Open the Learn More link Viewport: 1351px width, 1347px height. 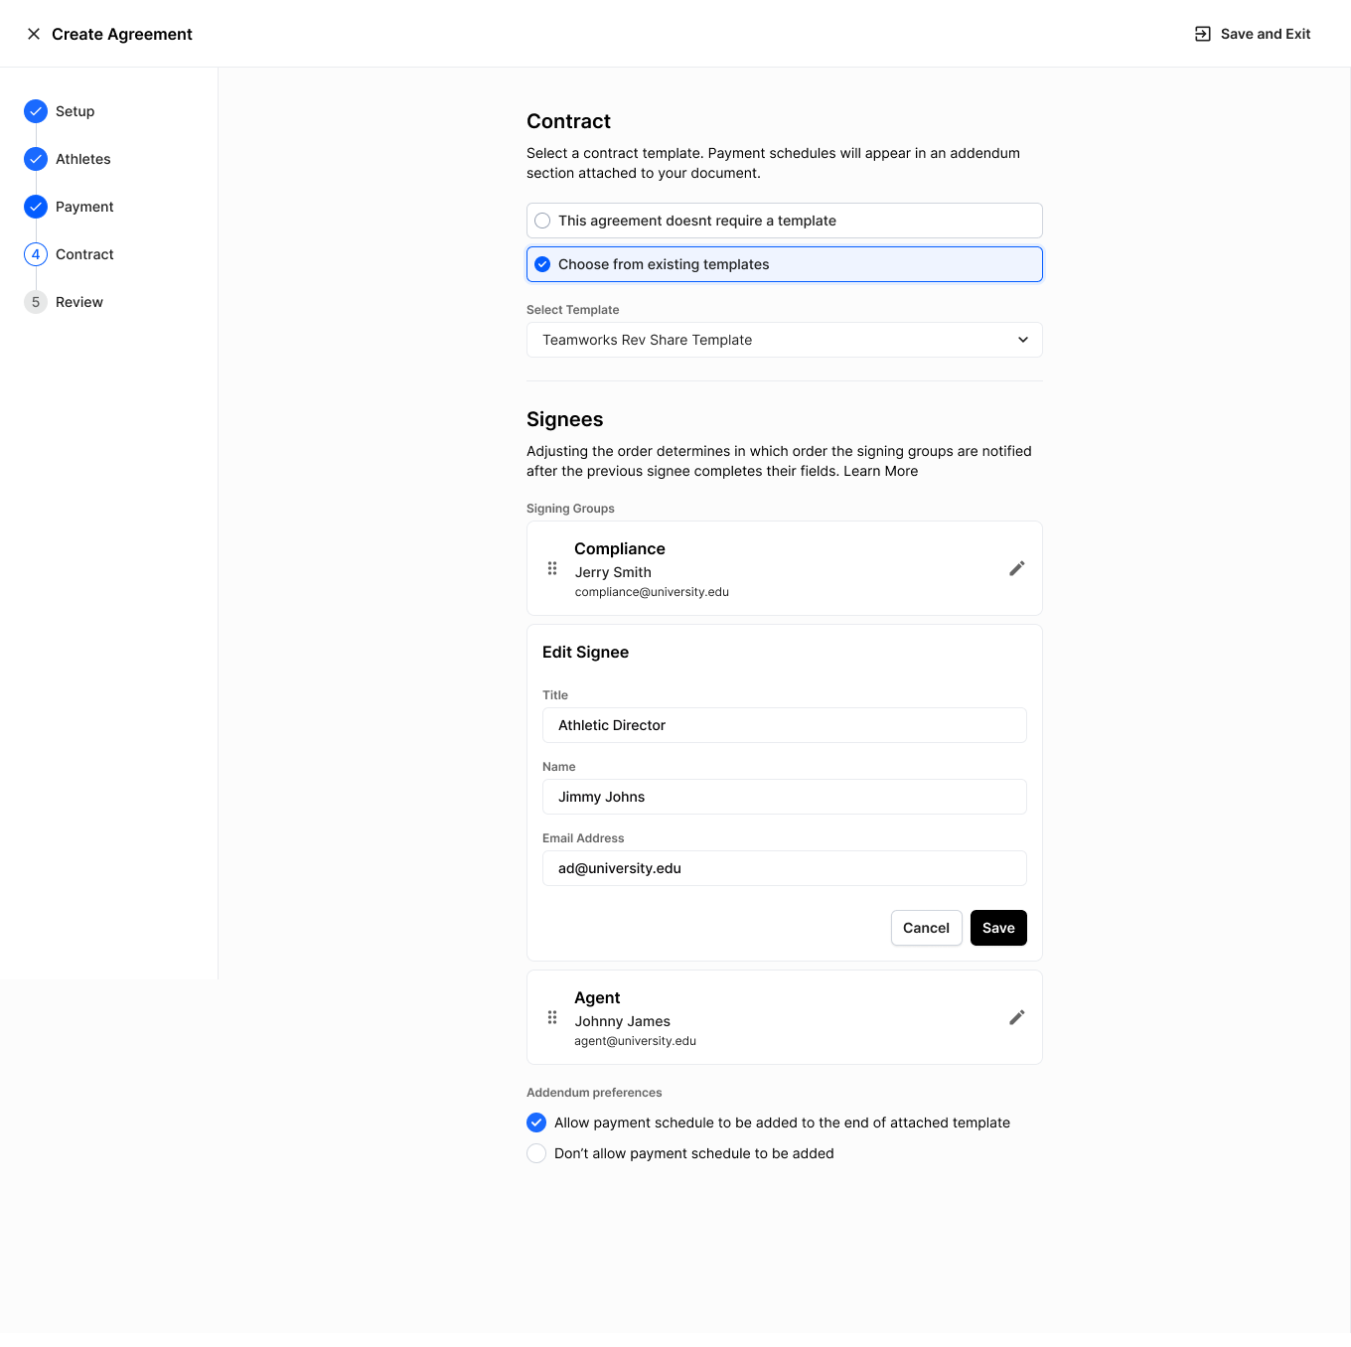(881, 471)
